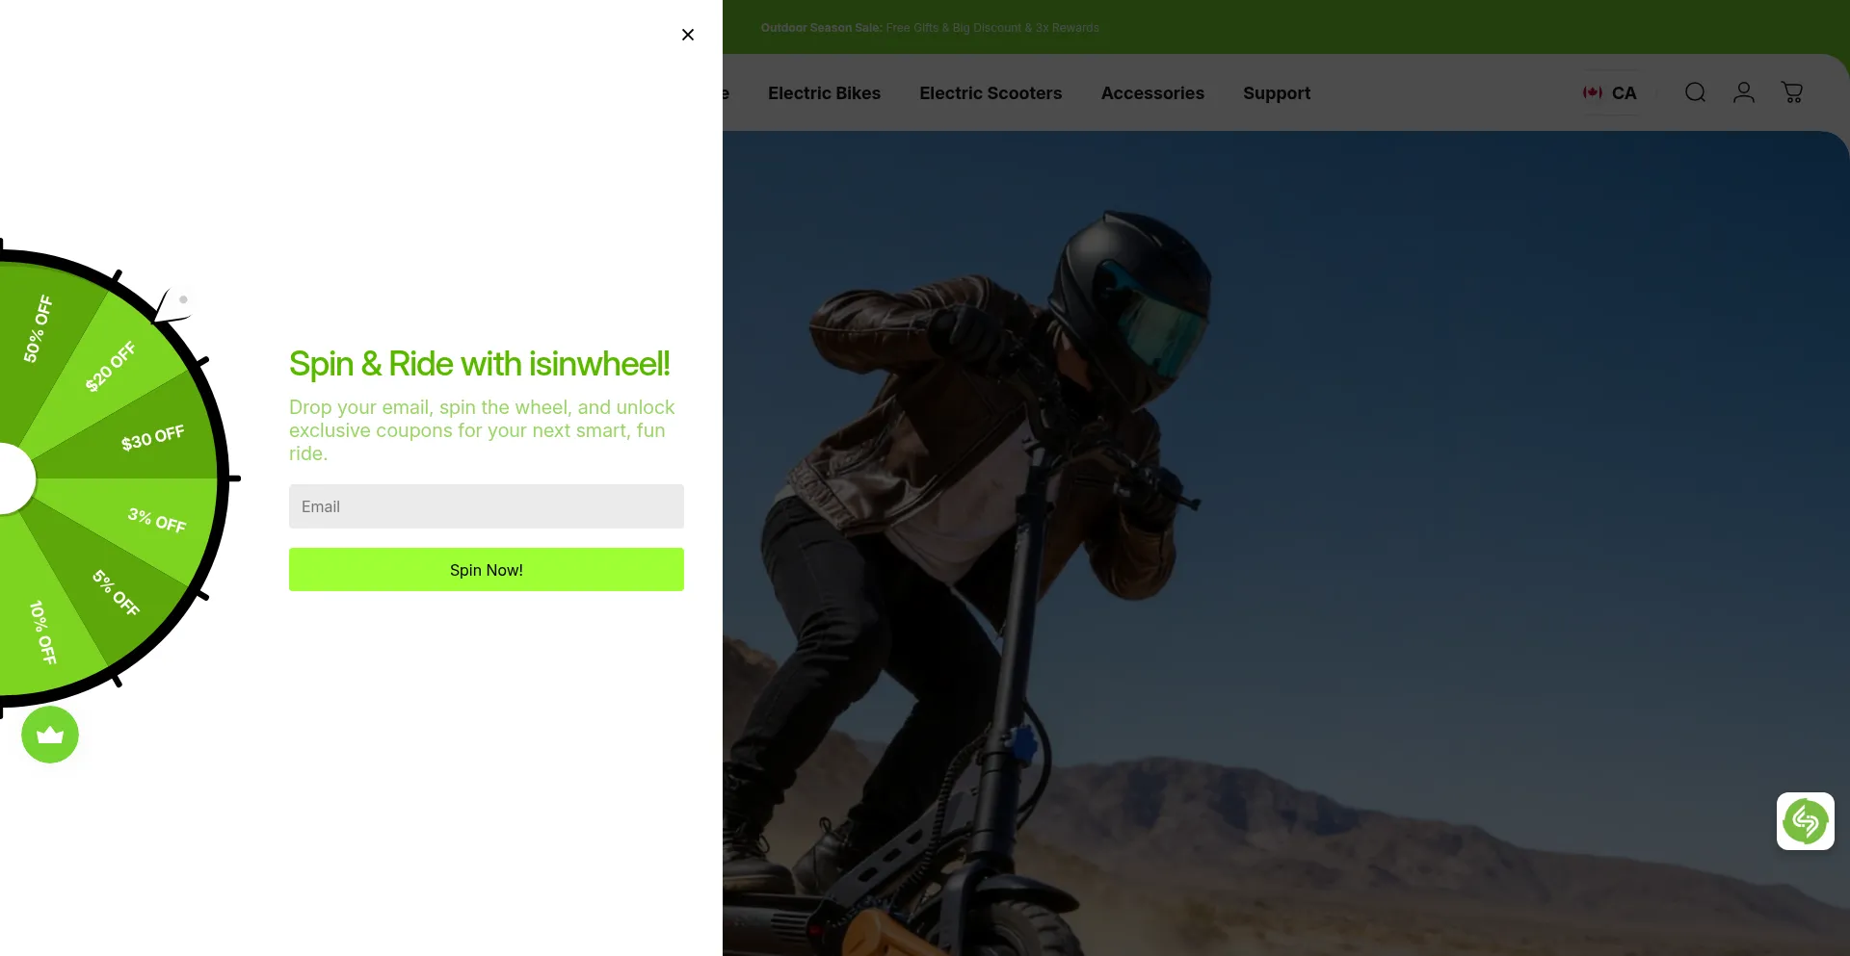Open the green chat widget icon

(x=1806, y=821)
